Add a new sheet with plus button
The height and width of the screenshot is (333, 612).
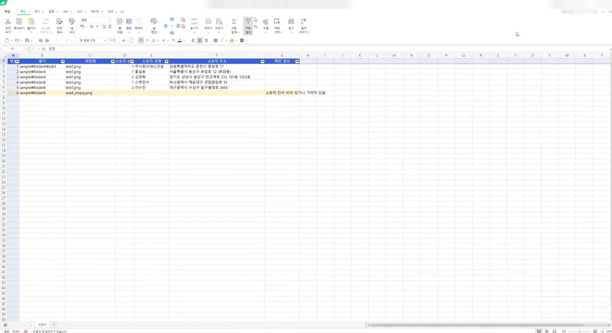tap(54, 325)
